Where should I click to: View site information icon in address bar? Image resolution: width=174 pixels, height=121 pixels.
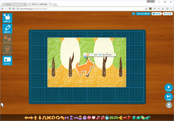(x=18, y=9)
